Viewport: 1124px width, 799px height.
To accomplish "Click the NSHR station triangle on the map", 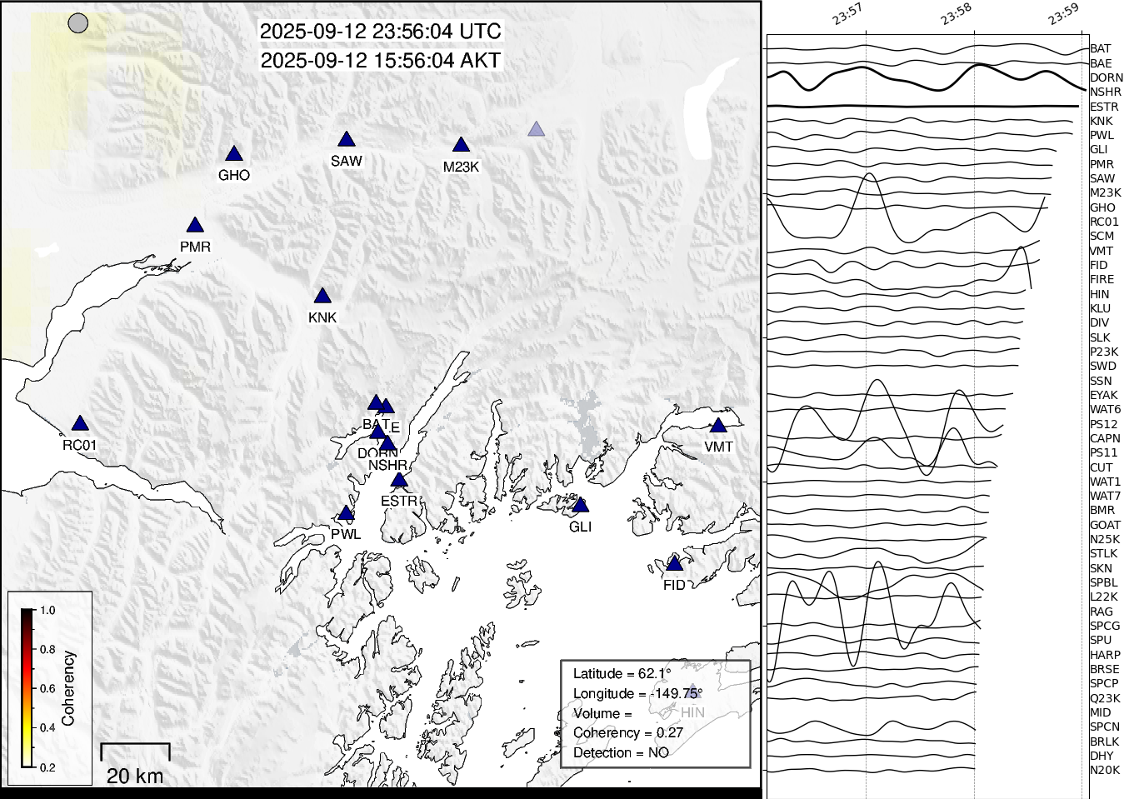I will [x=387, y=444].
